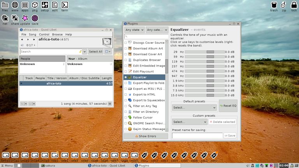Open the system Menu in the taskbar
Image resolution: width=299 pixels, height=168 pixels.
point(7,166)
